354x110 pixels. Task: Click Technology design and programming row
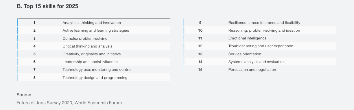(x=94, y=77)
